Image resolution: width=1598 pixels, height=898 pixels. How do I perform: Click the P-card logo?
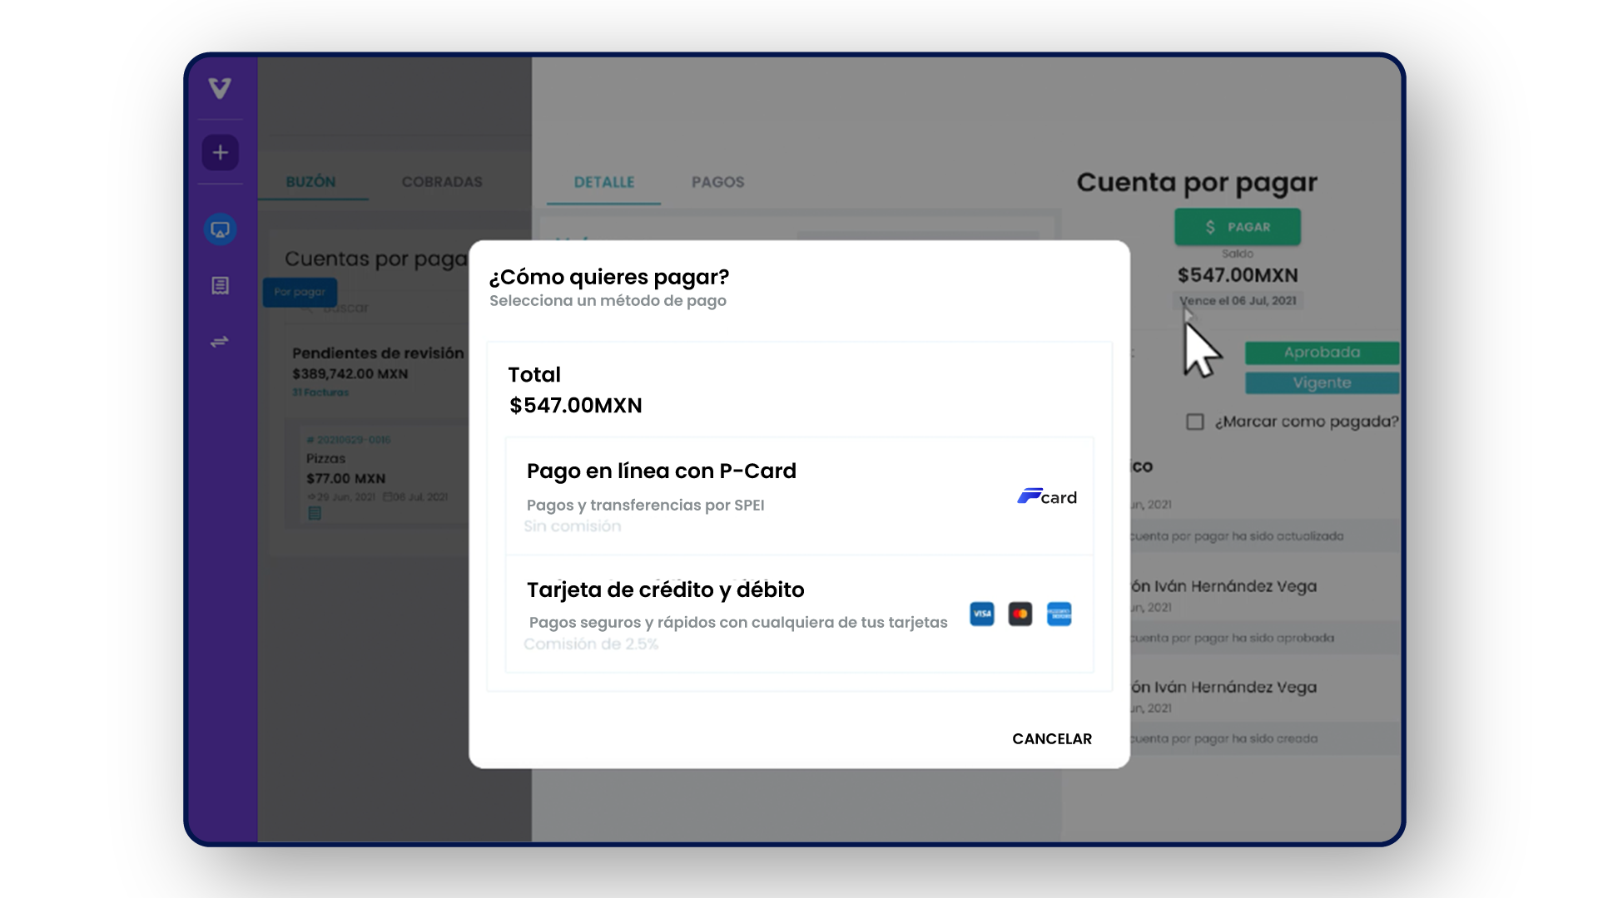1047,496
